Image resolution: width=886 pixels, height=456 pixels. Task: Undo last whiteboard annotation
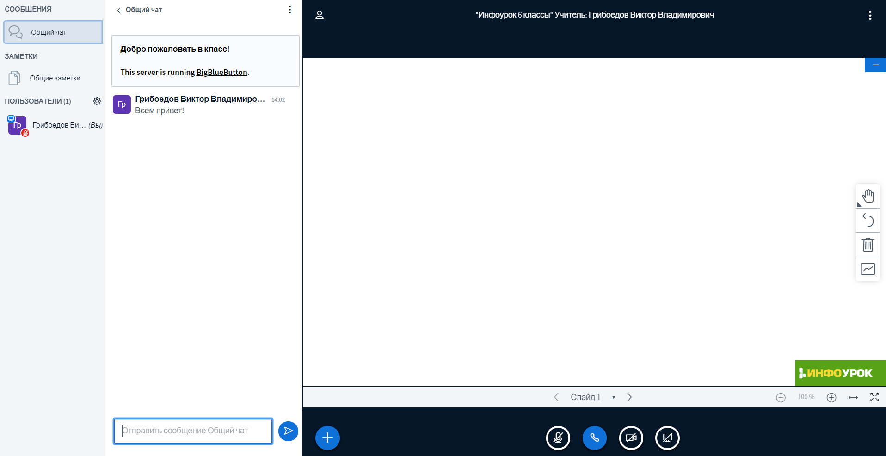point(868,220)
